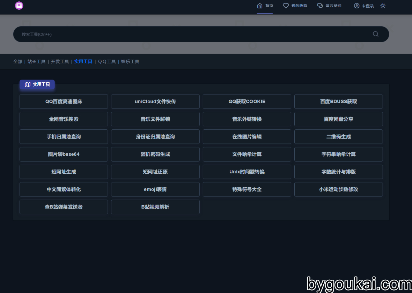Click the home icon in navbar
412x293 pixels.
260,6
